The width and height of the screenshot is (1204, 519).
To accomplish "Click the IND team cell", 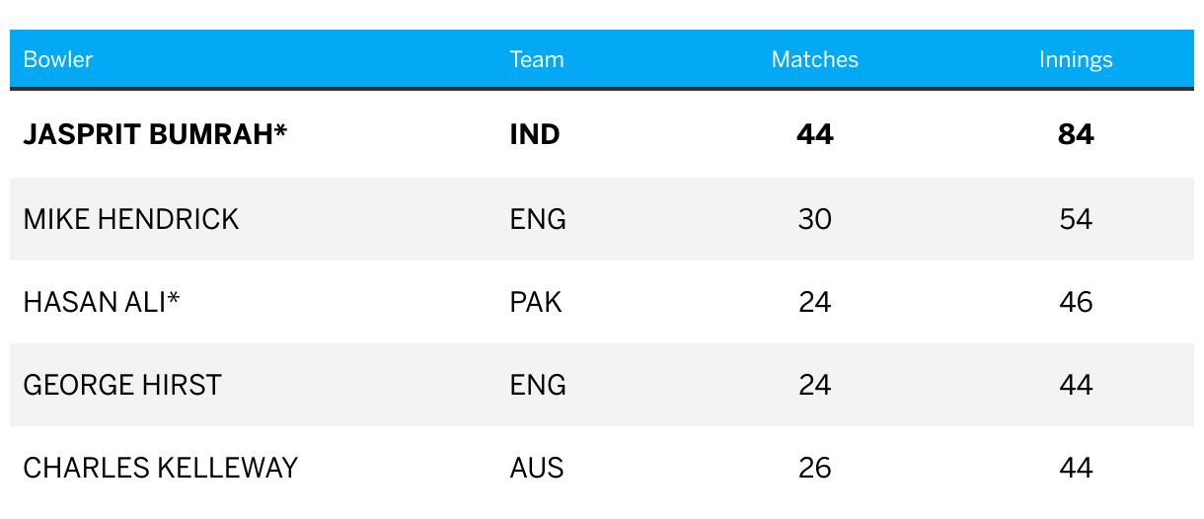I will pos(535,134).
